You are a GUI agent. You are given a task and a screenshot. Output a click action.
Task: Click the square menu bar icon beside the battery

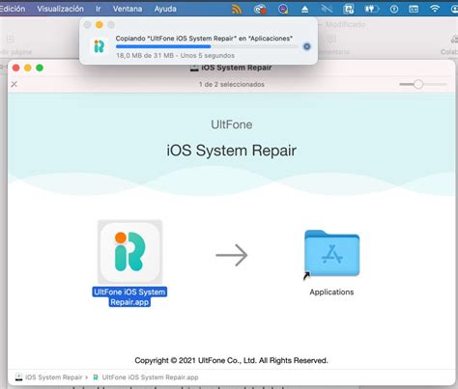tap(349, 9)
